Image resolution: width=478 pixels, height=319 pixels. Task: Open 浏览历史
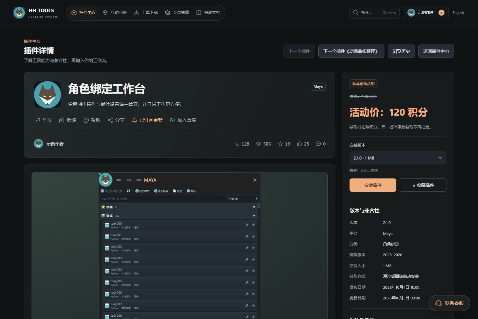tap(401, 51)
